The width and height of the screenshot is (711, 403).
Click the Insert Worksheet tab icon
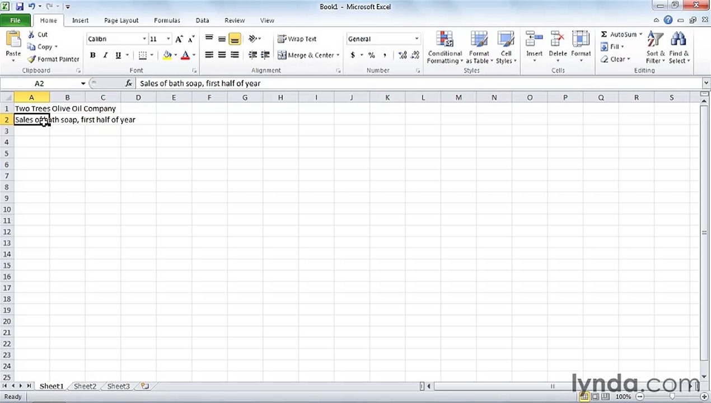[x=145, y=386]
